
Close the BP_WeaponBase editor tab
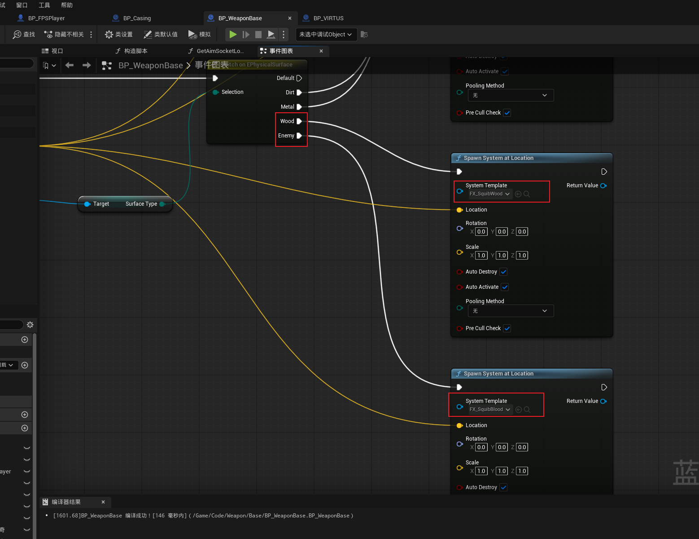click(290, 18)
